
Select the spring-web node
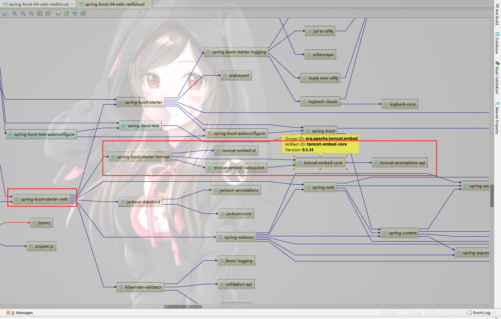[x=320, y=187]
